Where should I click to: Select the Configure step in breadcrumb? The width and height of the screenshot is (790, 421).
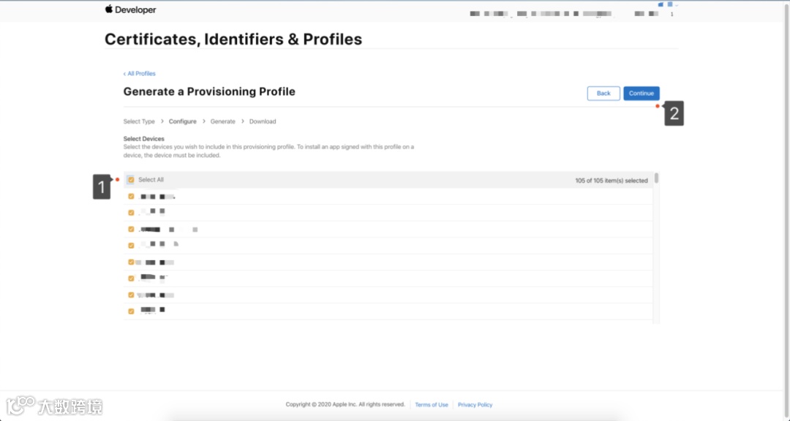tap(183, 121)
